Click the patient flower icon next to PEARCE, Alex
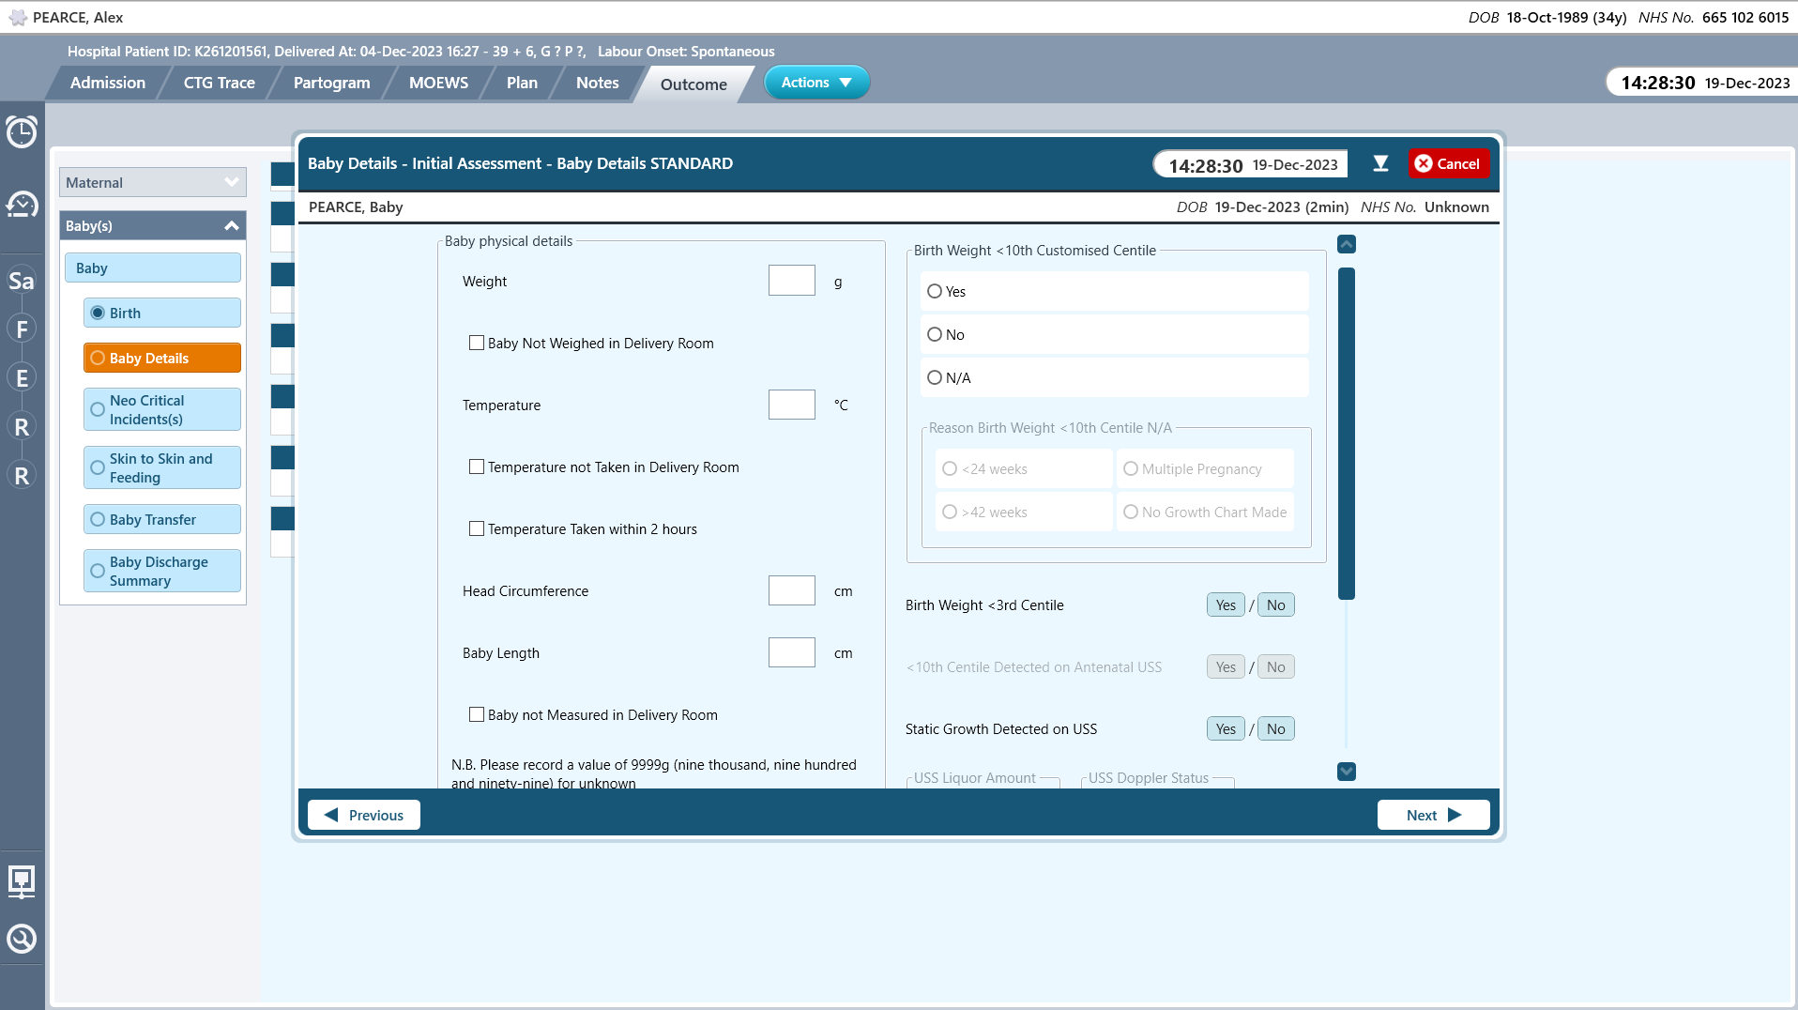The height and width of the screenshot is (1010, 1798). (18, 17)
